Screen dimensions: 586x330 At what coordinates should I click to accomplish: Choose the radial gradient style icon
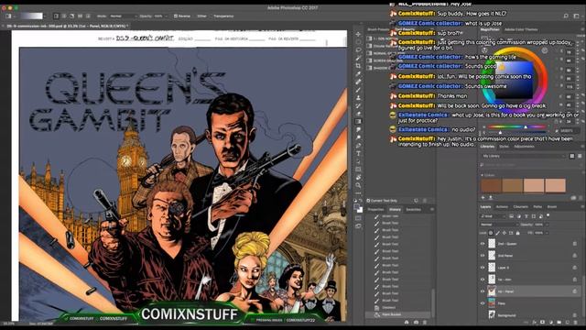64,16
